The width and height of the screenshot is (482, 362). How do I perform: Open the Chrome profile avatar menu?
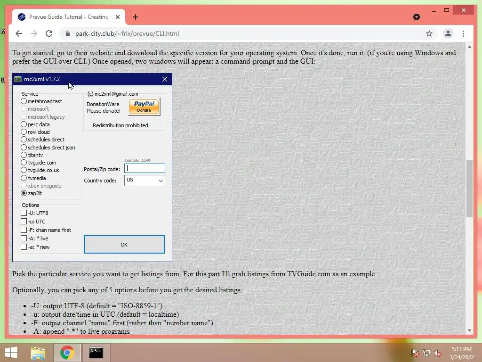click(x=448, y=33)
